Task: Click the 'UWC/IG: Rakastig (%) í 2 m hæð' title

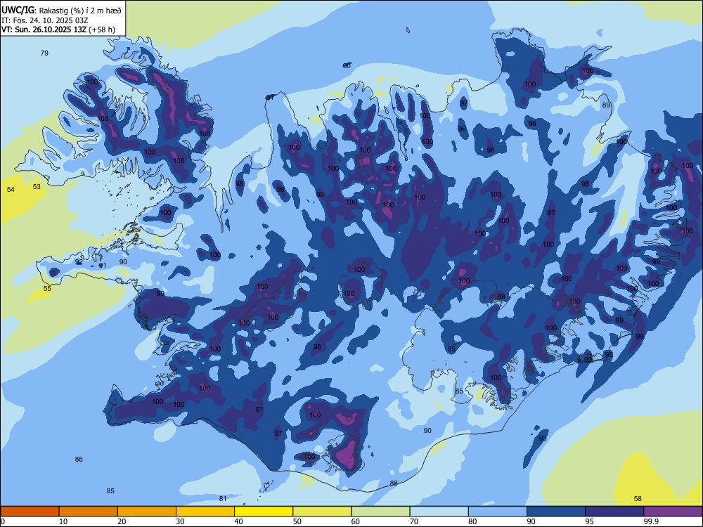Action: (61, 9)
